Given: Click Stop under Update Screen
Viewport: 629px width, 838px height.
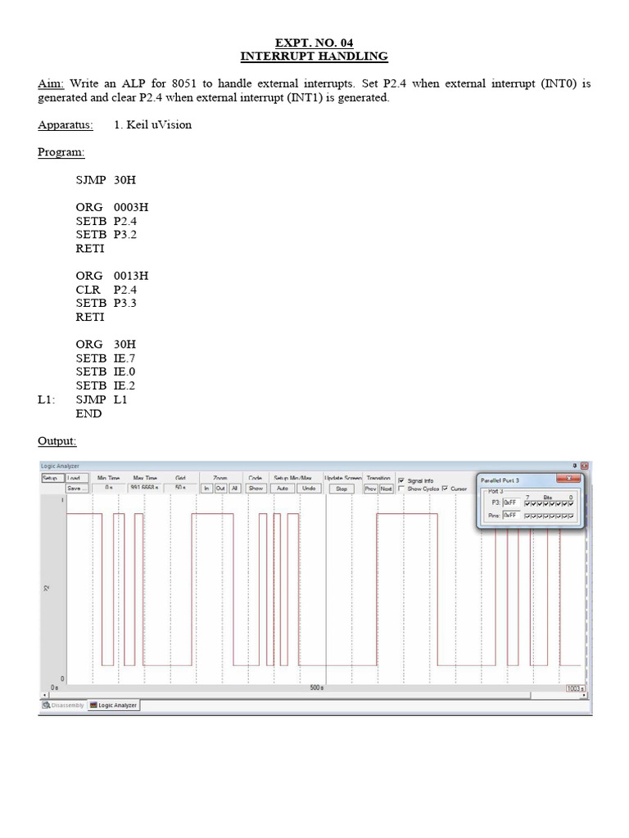Looking at the screenshot, I should 342,489.
